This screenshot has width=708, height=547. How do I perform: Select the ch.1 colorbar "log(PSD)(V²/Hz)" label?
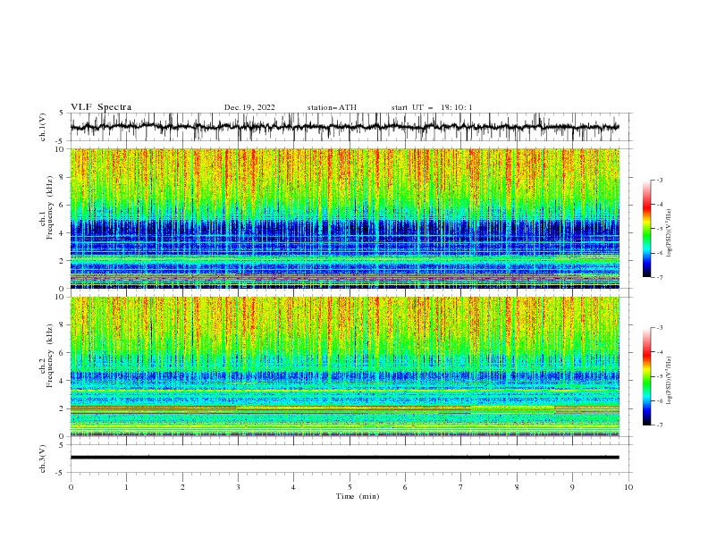click(669, 232)
